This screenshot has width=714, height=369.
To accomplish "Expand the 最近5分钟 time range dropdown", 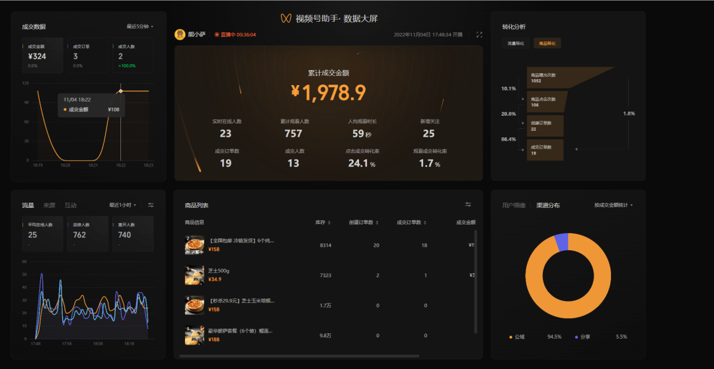I will [x=139, y=26].
